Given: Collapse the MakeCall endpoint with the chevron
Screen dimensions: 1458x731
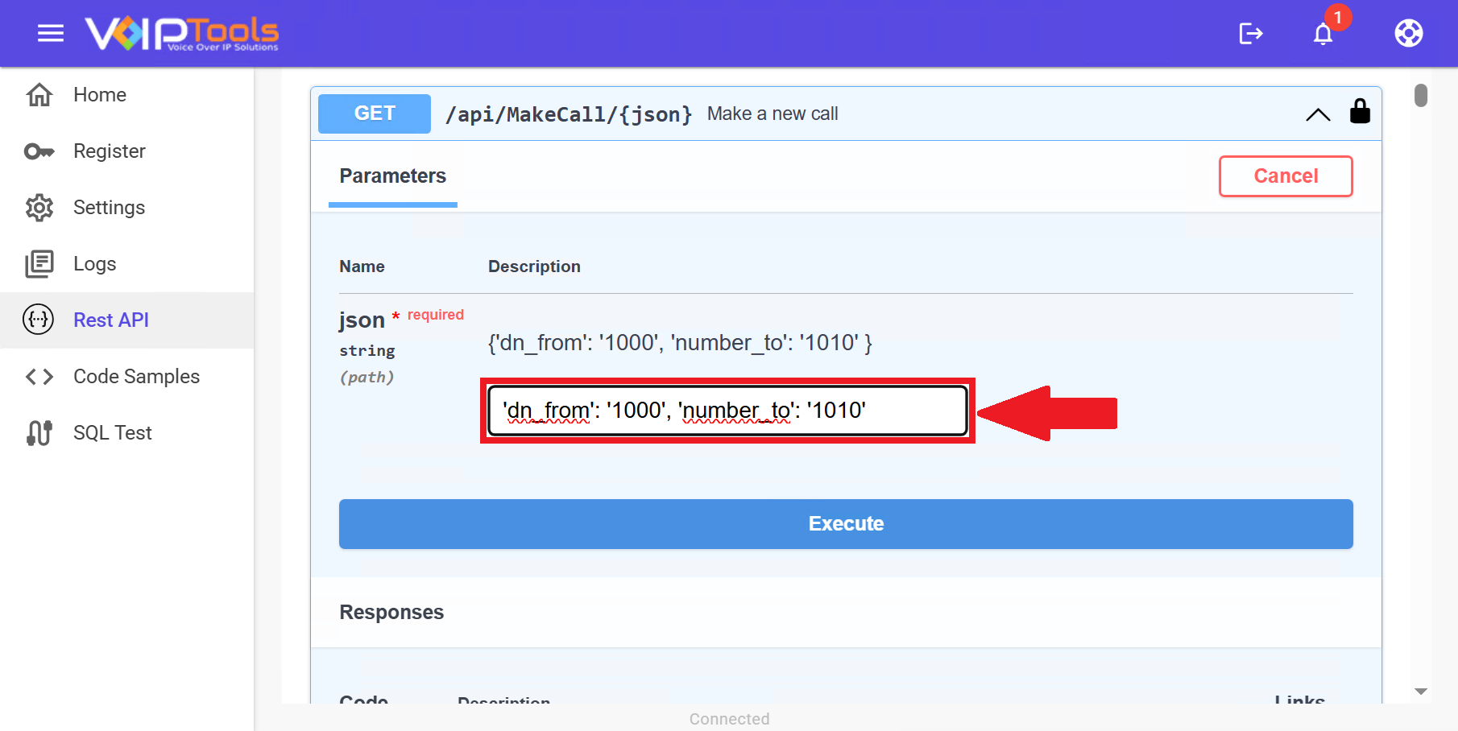Looking at the screenshot, I should click(x=1318, y=114).
